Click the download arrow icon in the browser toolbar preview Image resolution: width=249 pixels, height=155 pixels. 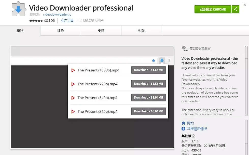(x=162, y=61)
